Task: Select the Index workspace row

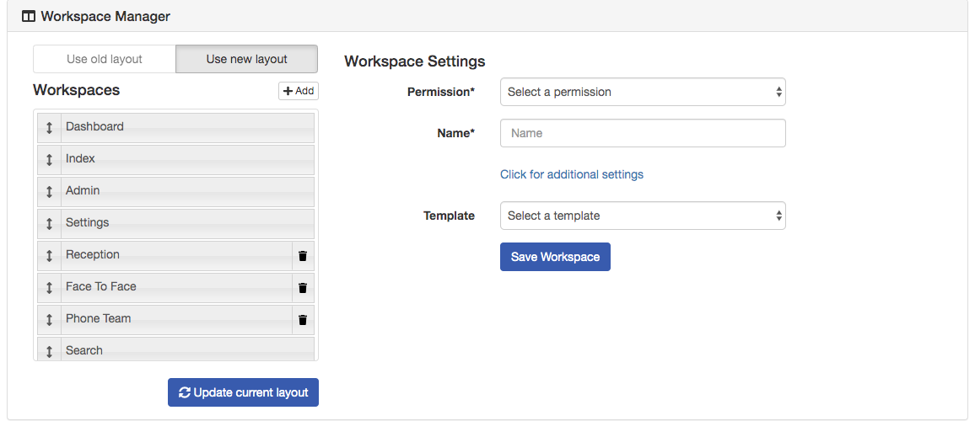Action: (176, 160)
